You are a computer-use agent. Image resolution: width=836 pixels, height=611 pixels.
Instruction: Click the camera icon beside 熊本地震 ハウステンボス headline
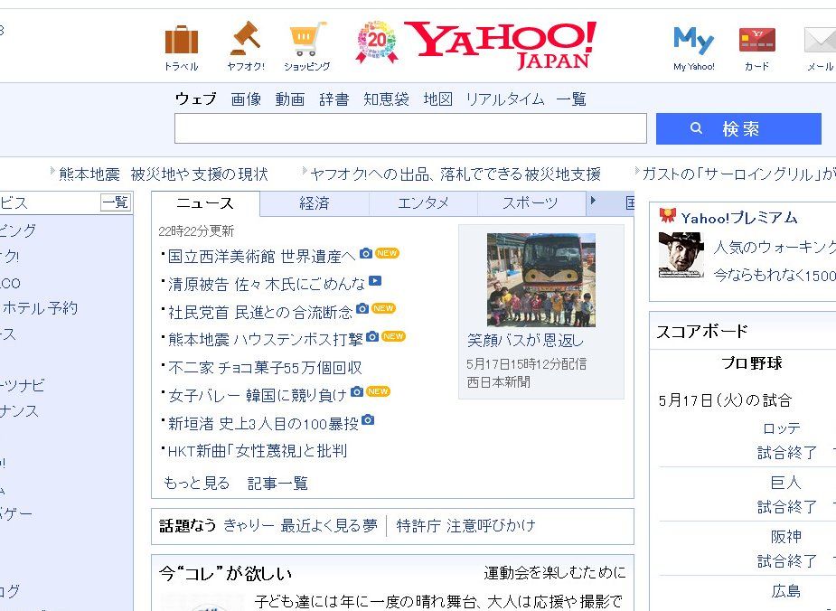coord(372,336)
